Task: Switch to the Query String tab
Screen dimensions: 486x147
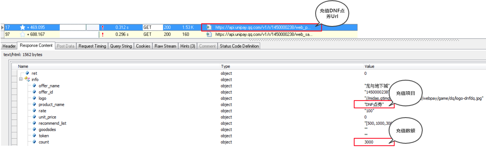Action: pos(121,46)
